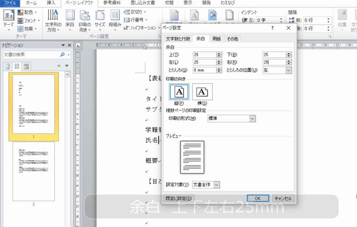Adjust the 上(T) top margin spinner
357x227 pixels.
[x=219, y=55]
